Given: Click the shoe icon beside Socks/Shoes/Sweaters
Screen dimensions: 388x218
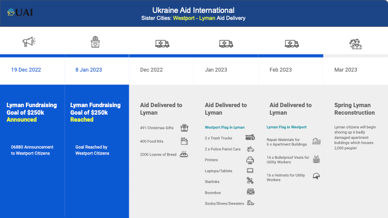Looking at the screenshot, I should [x=251, y=203].
